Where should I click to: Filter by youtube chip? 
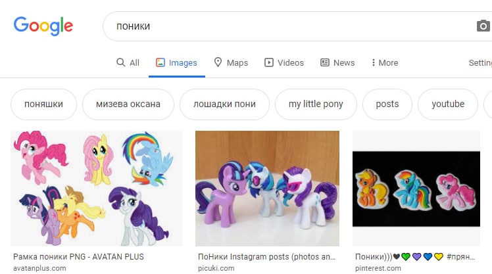(x=448, y=104)
